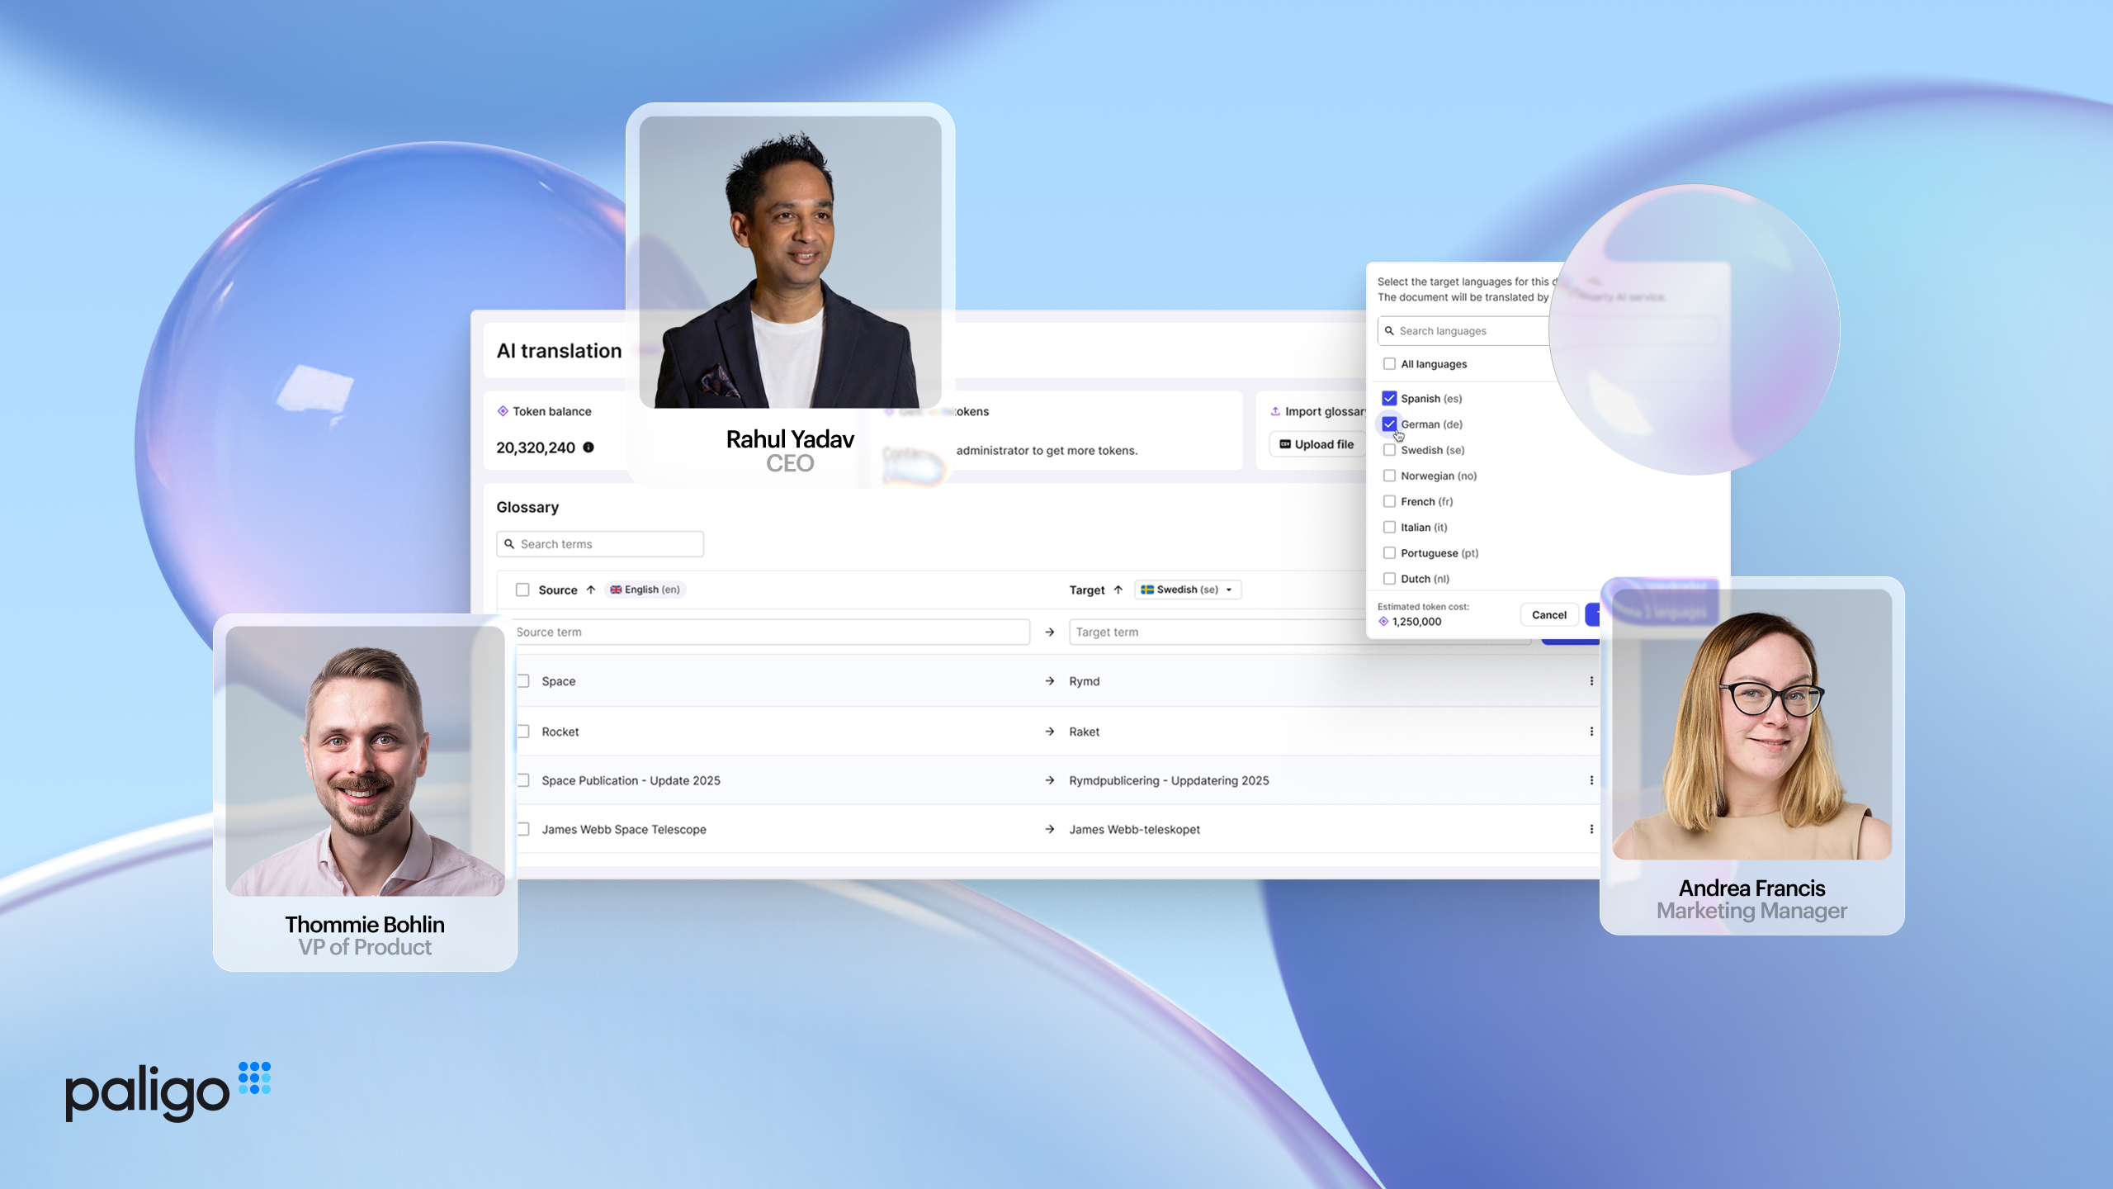
Task: Toggle the Target column sort arrow
Action: [1119, 590]
